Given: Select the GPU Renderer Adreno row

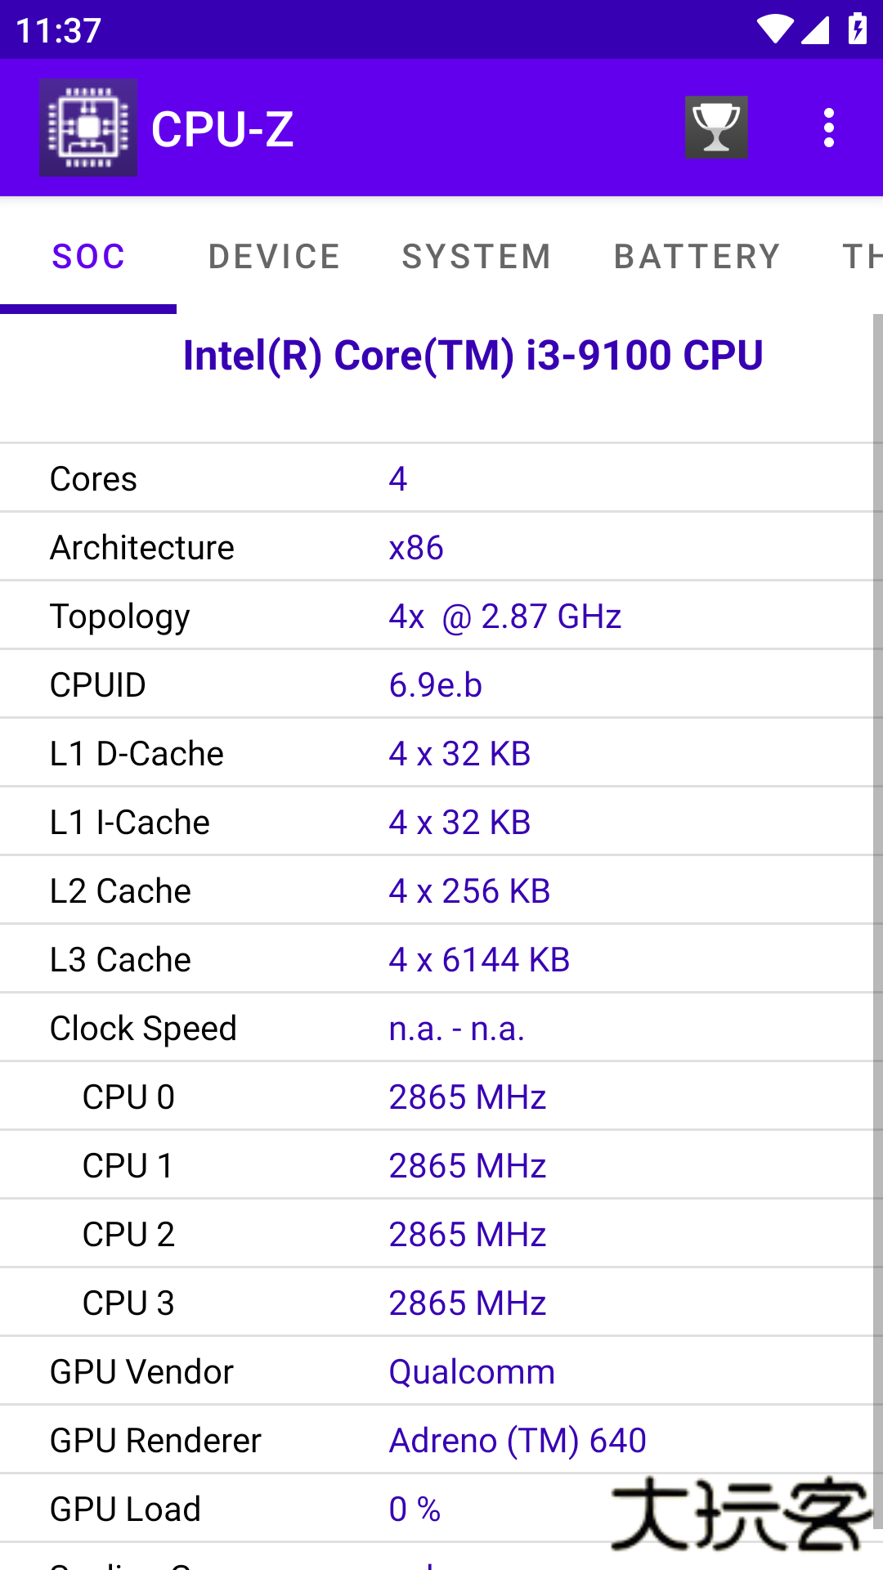Looking at the screenshot, I should [x=327, y=1439].
